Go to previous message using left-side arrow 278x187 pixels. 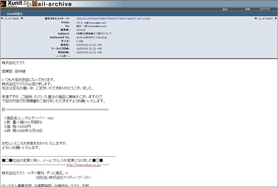(2, 18)
